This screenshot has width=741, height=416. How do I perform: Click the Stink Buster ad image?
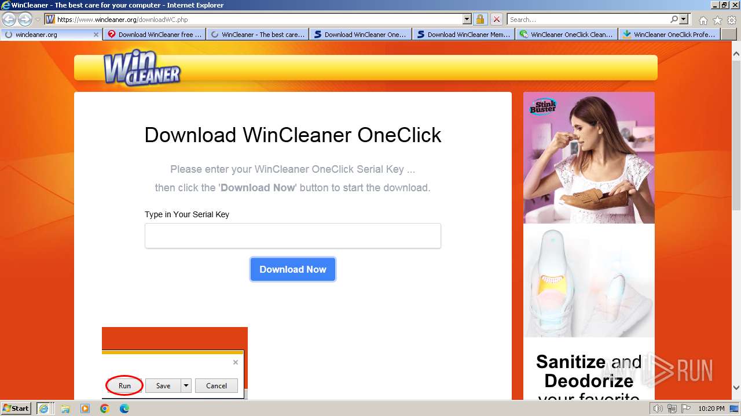tap(589, 158)
